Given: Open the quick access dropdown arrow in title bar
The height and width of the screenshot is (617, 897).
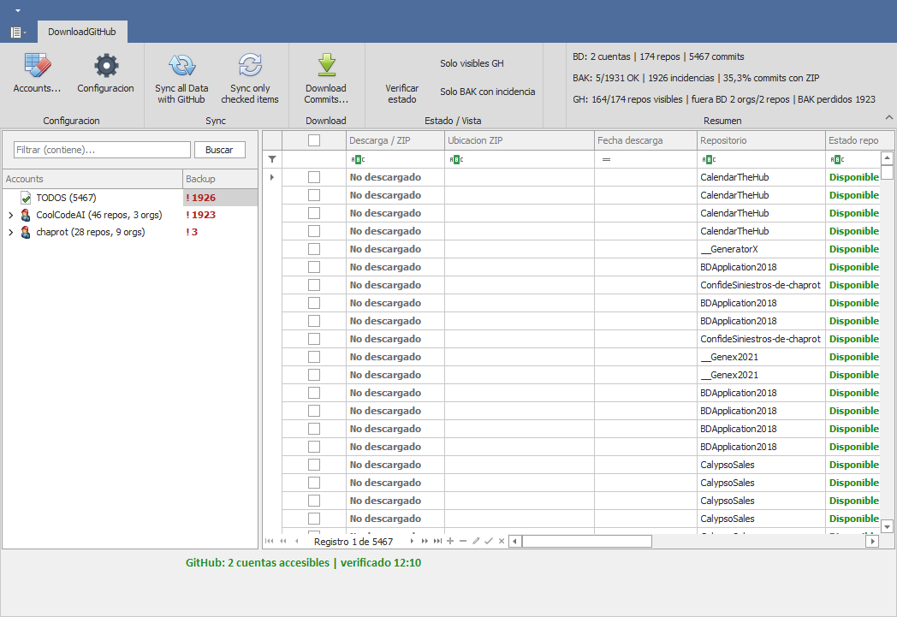Looking at the screenshot, I should click(18, 10).
